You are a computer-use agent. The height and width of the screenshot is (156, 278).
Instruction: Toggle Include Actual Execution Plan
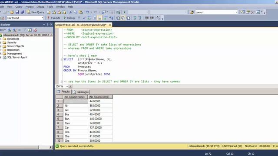pyautogui.click(x=106, y=18)
